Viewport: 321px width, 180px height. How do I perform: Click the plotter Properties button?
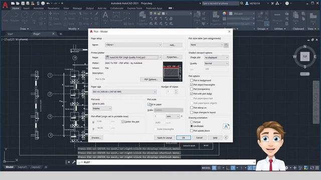point(173,57)
